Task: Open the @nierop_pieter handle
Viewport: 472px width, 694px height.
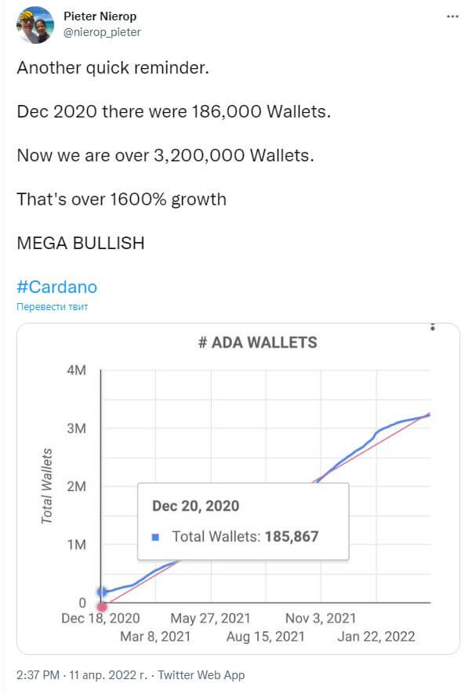Action: (102, 32)
